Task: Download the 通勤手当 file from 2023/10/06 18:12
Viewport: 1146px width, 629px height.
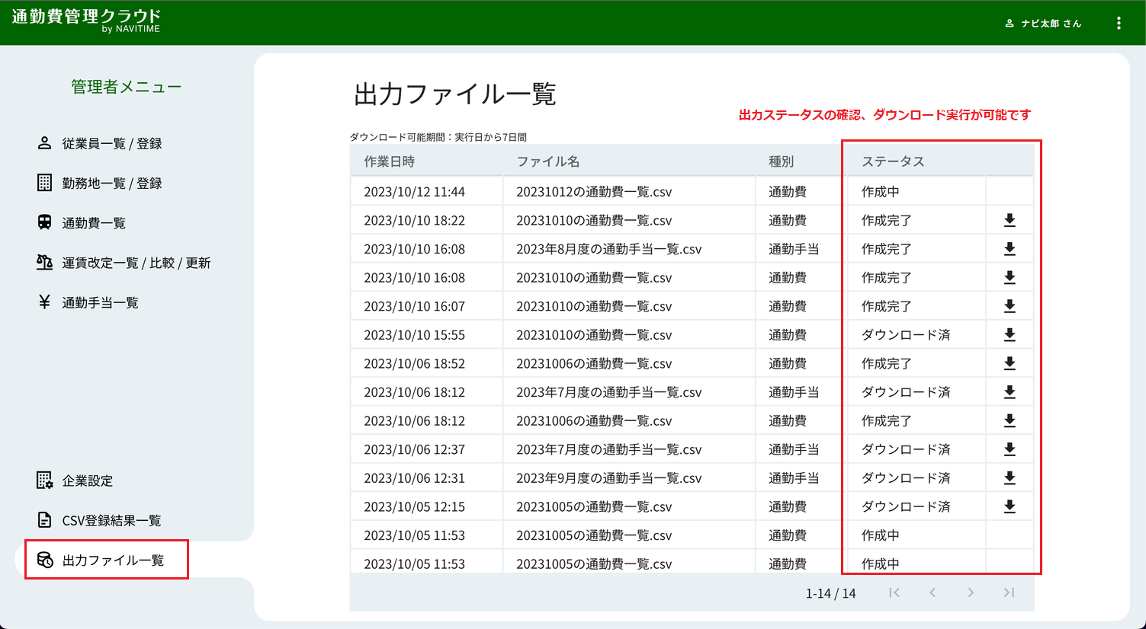Action: 1010,392
